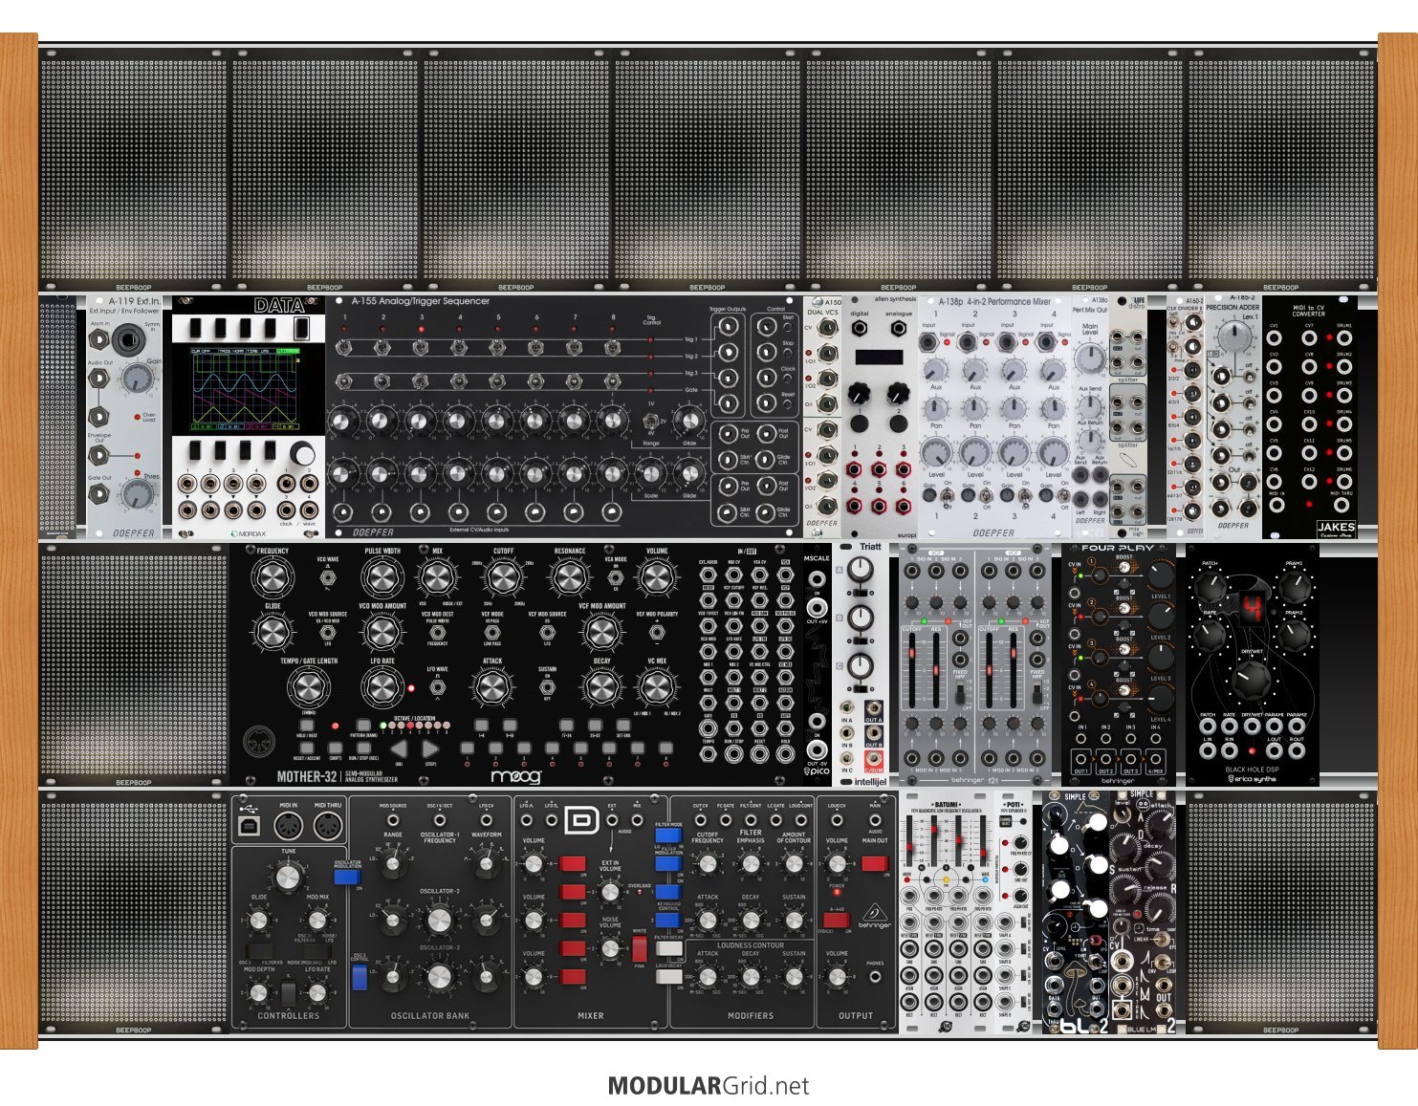
Task: Click the "A-155 Analog/Trigger Sequencer" title
Action: point(421,301)
